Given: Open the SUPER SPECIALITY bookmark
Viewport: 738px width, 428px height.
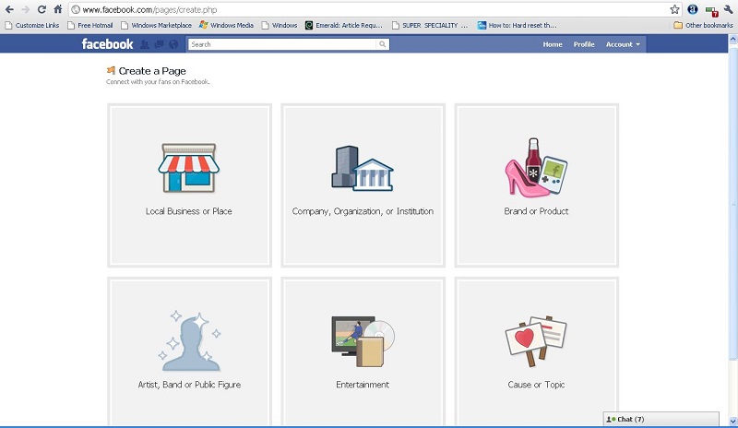Looking at the screenshot, I should [430, 26].
